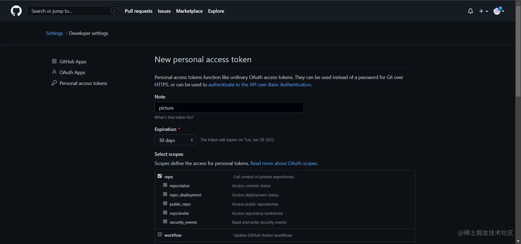
Task: Click the Personal access tokens key icon
Action: 54,83
